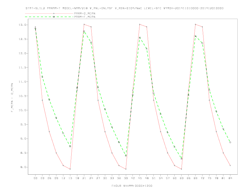Select the chart title text starting with STAT=SL1L2
Viewport: 251px width, 194px height.
[x=125, y=8]
